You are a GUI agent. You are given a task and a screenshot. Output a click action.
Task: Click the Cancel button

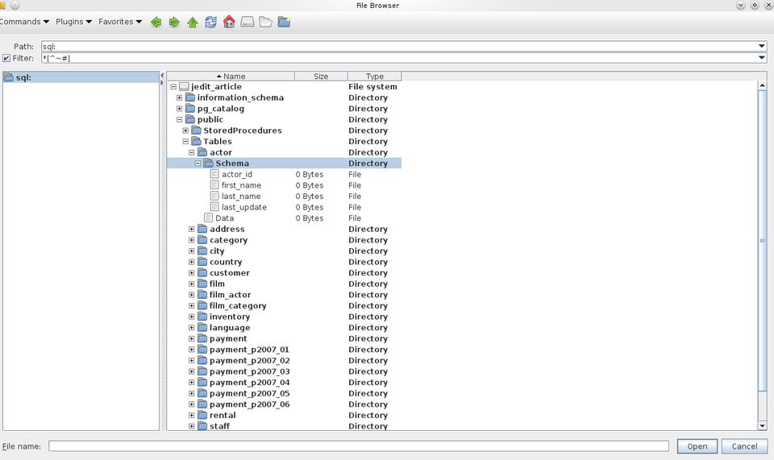(x=743, y=445)
